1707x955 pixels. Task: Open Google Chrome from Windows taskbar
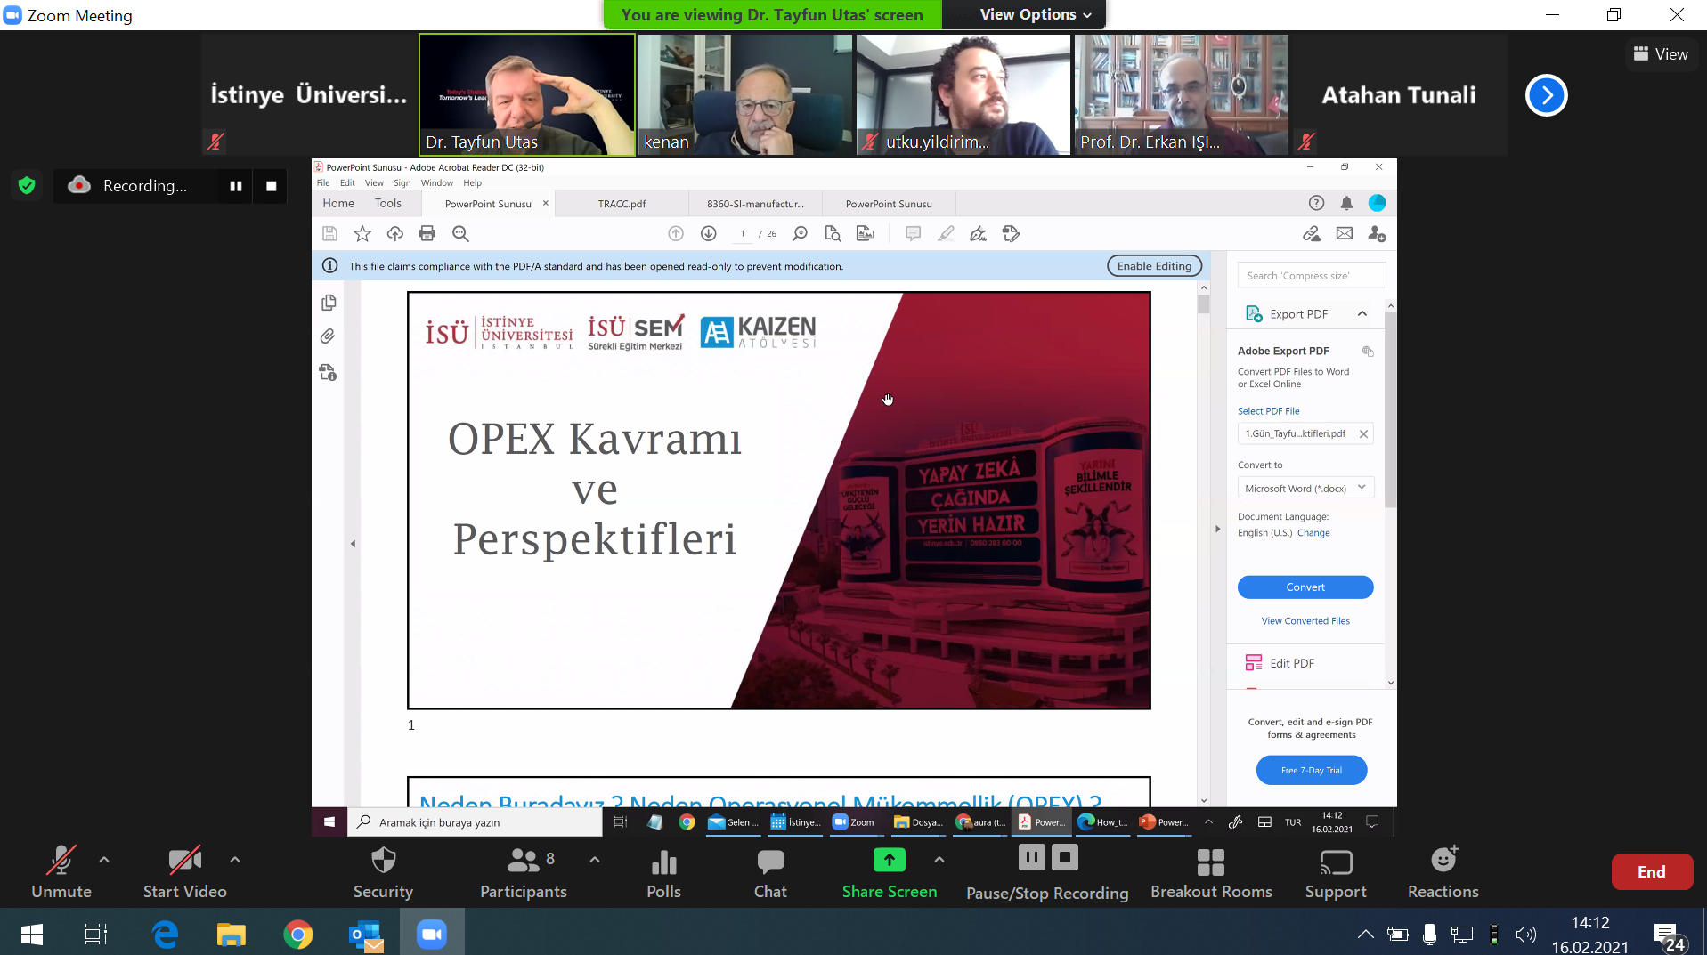(x=297, y=935)
